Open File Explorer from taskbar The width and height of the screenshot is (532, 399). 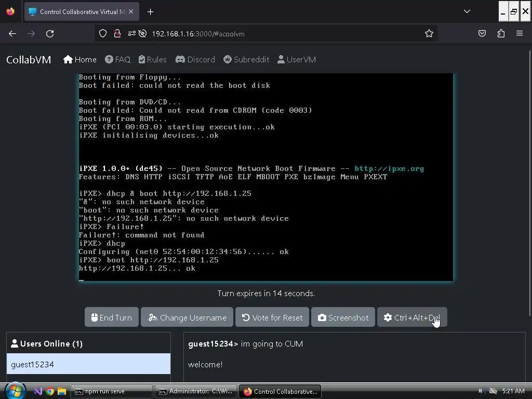pyautogui.click(x=62, y=391)
